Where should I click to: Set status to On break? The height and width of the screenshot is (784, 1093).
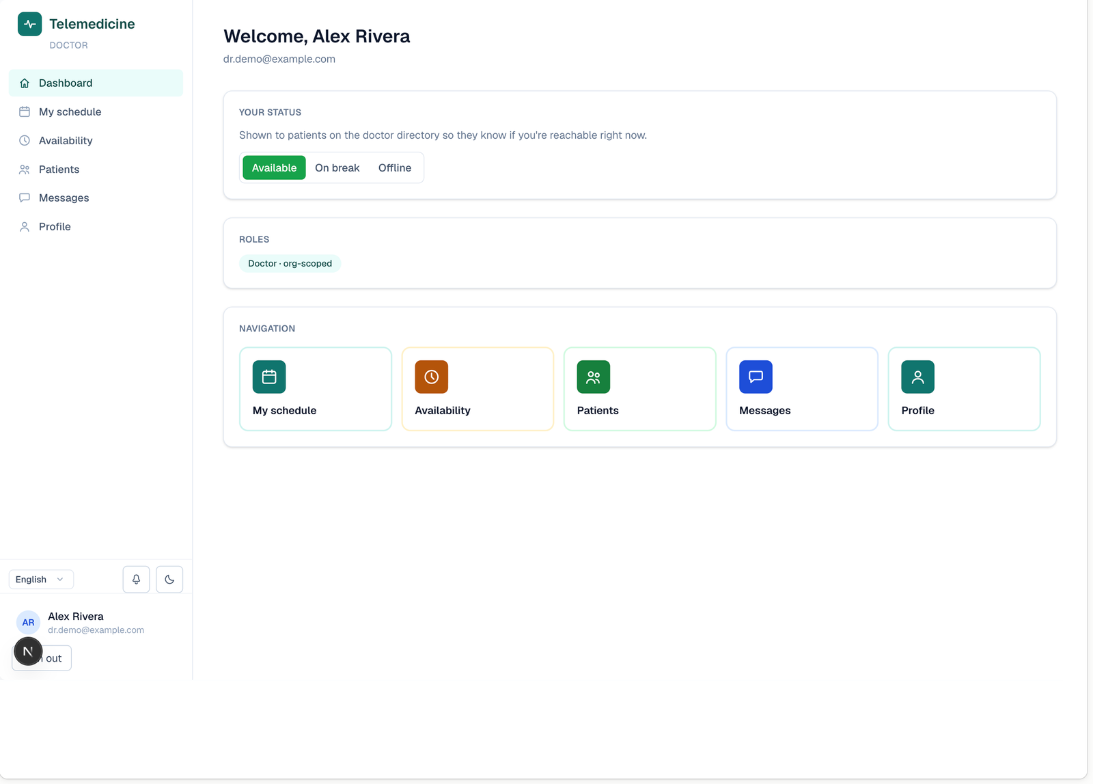(337, 167)
